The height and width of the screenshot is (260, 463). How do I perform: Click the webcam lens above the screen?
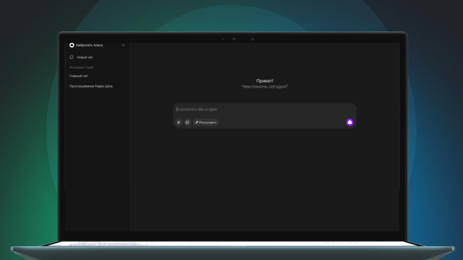point(234,39)
